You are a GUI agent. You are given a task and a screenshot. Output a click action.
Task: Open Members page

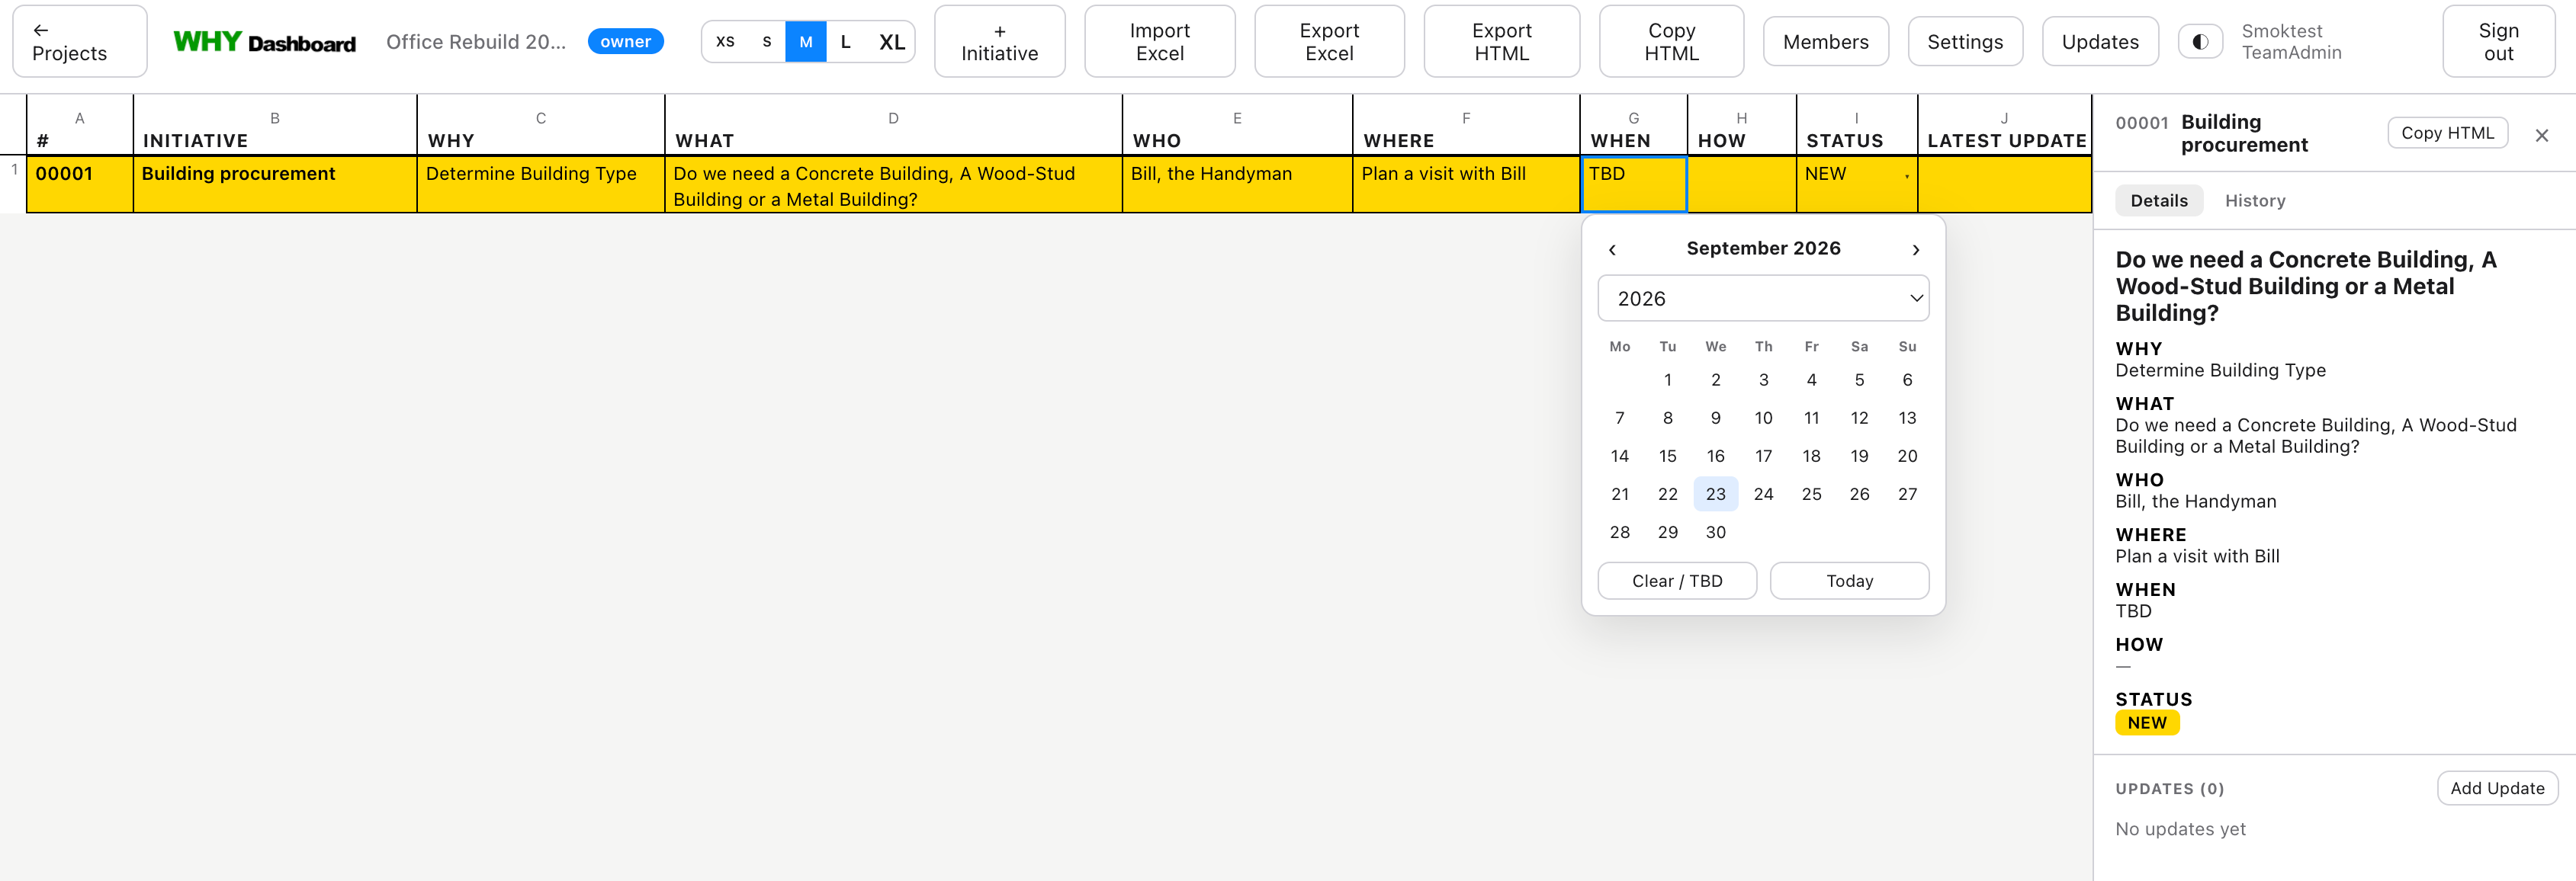point(1825,41)
